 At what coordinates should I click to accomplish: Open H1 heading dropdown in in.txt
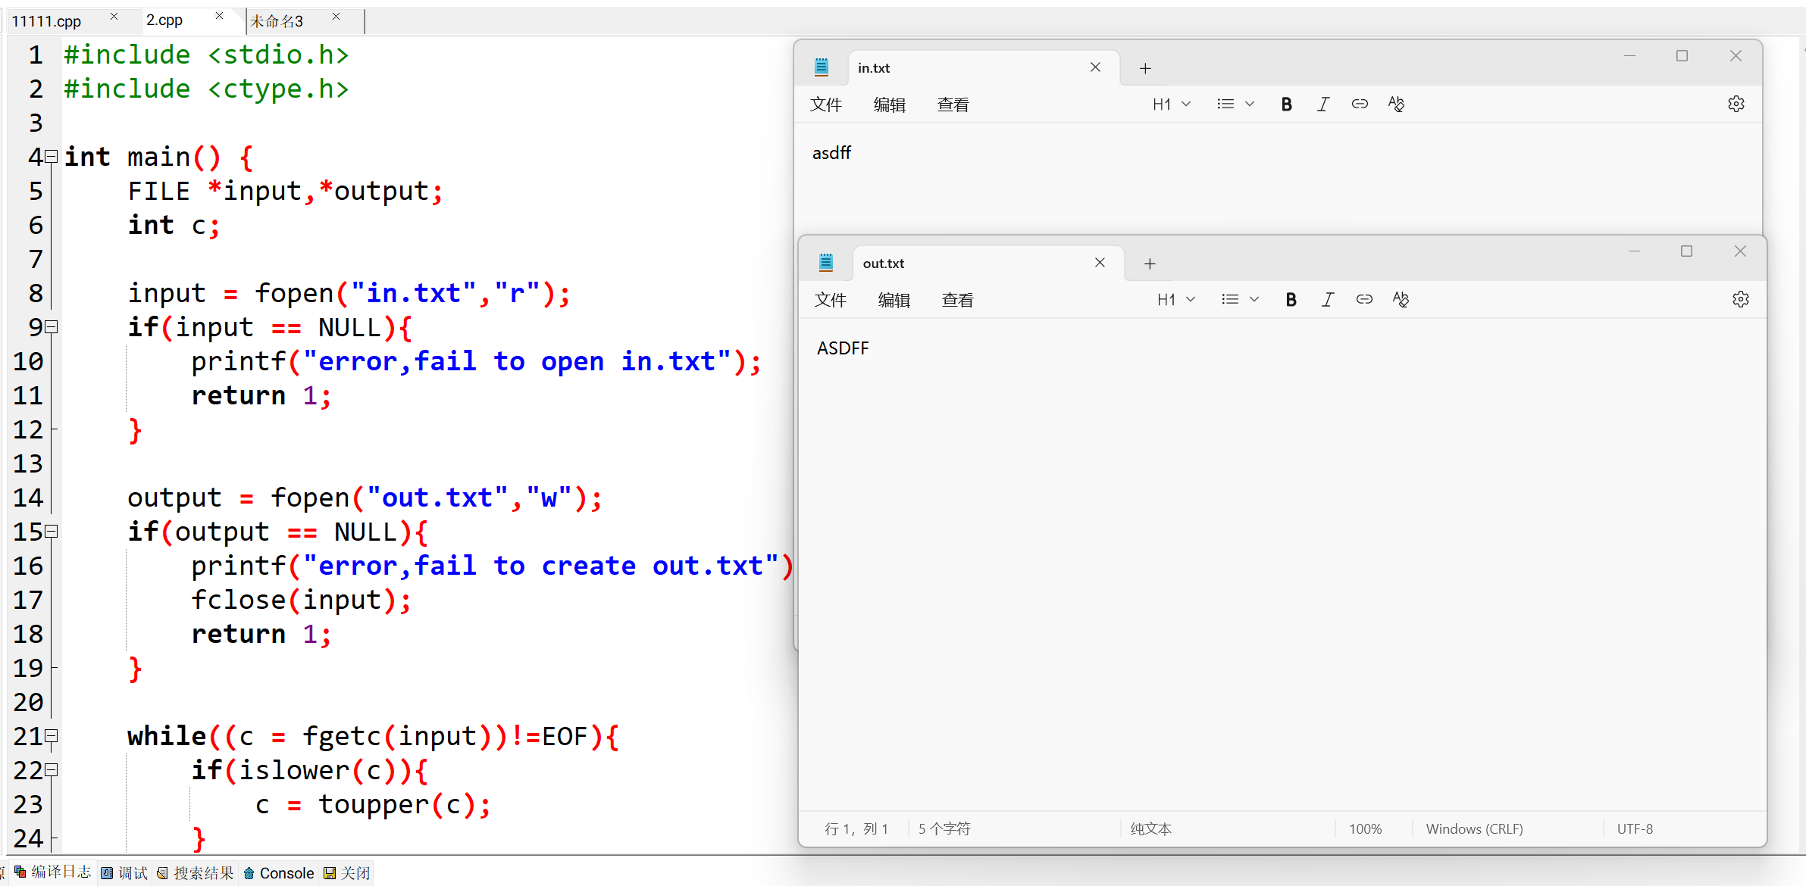1171,105
